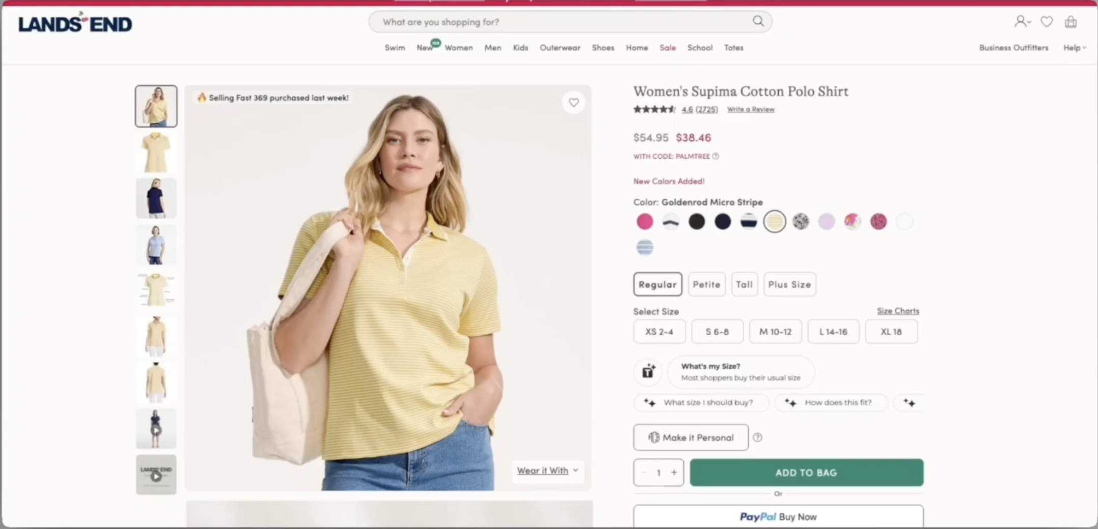
Task: Choose size L 14-16
Action: pos(833,332)
